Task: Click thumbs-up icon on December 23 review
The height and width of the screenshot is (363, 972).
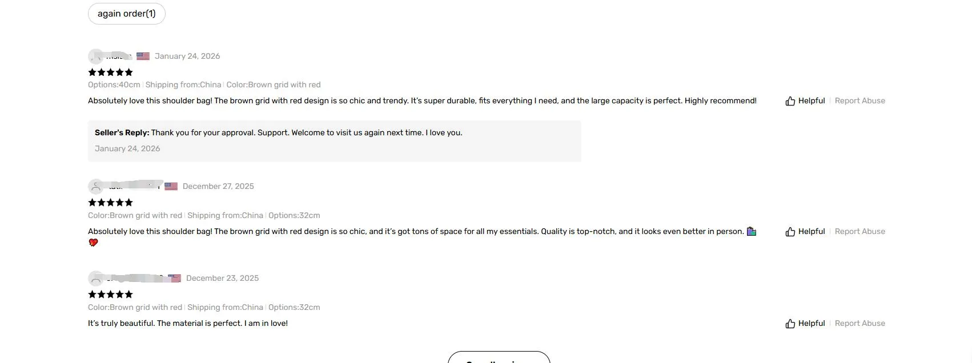Action: click(x=790, y=324)
